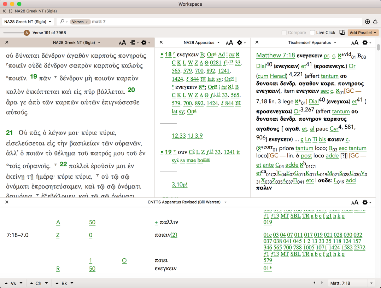This screenshot has width=381, height=288.
Task: Open the Add Parallel dropdown
Action: 363,33
